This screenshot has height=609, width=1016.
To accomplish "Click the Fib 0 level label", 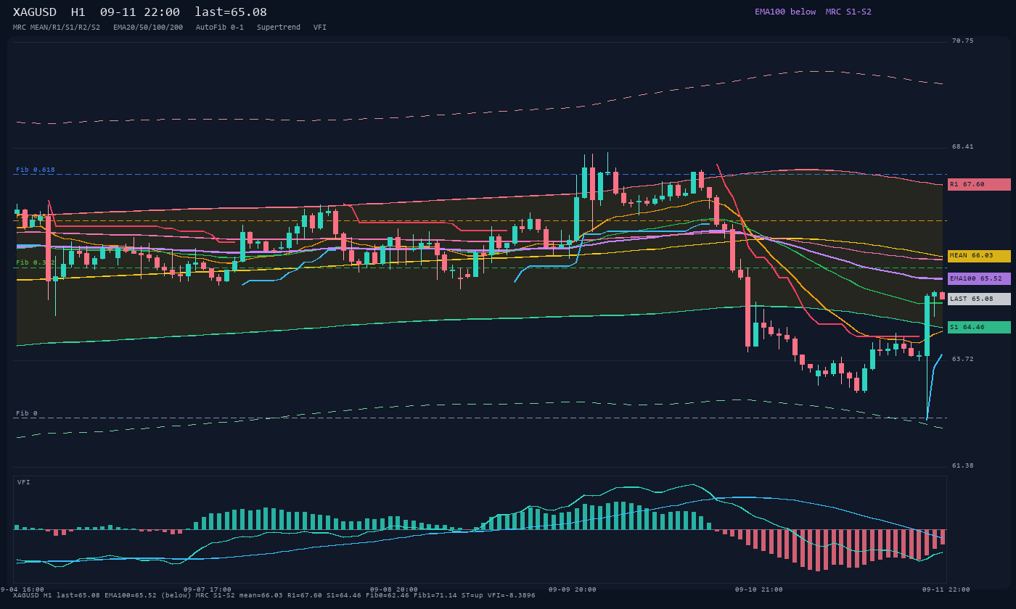I will click(x=27, y=413).
